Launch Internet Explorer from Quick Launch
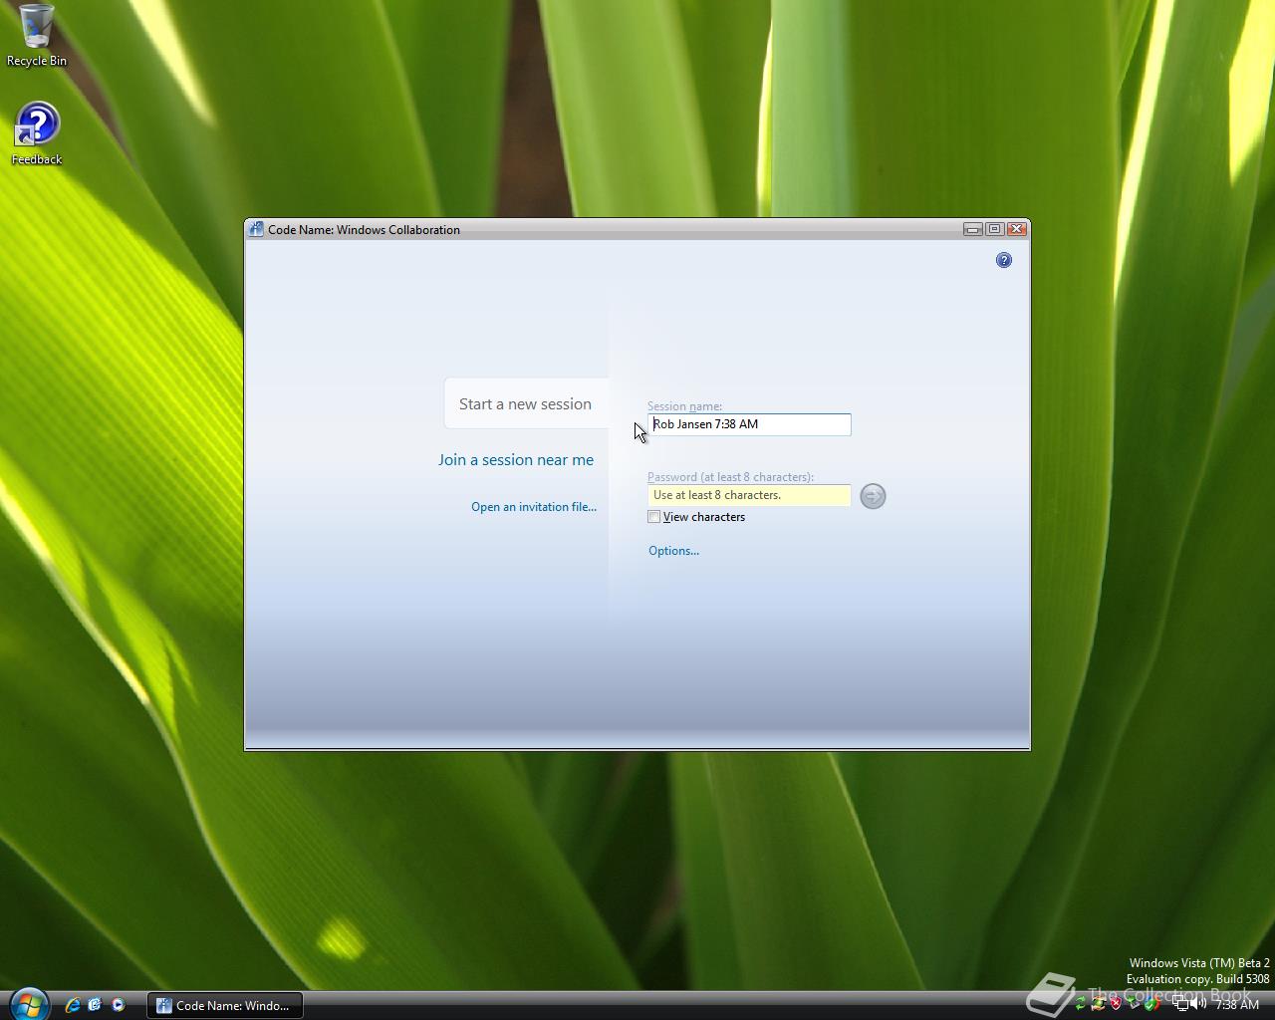The width and height of the screenshot is (1275, 1020). coord(72,1005)
